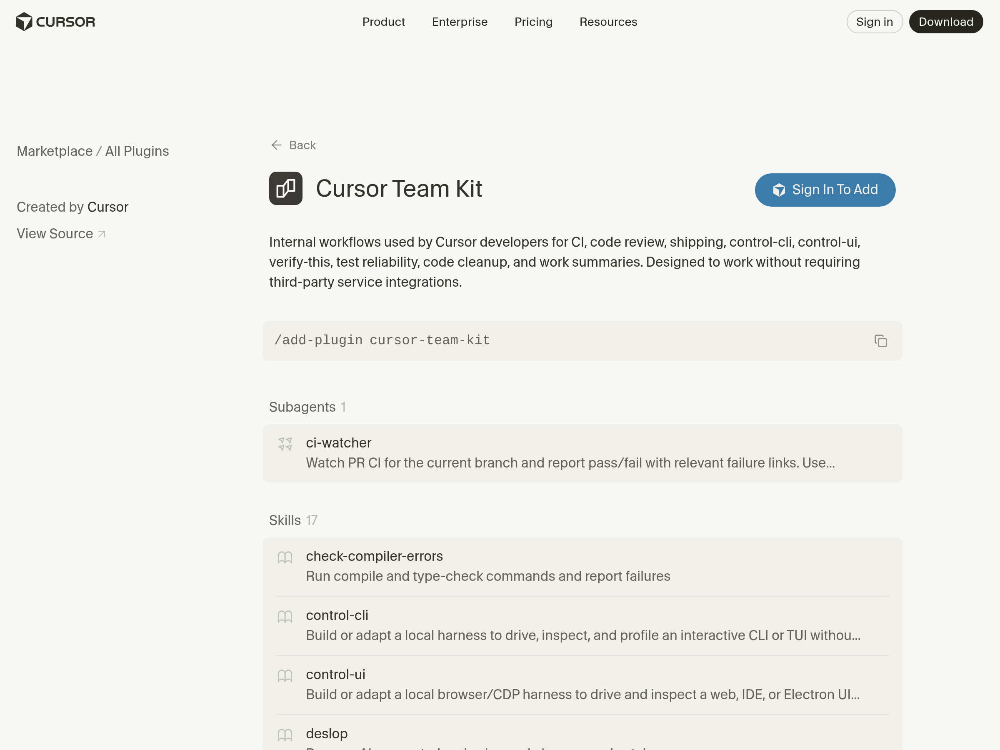Click the Skills section heading

(x=285, y=520)
